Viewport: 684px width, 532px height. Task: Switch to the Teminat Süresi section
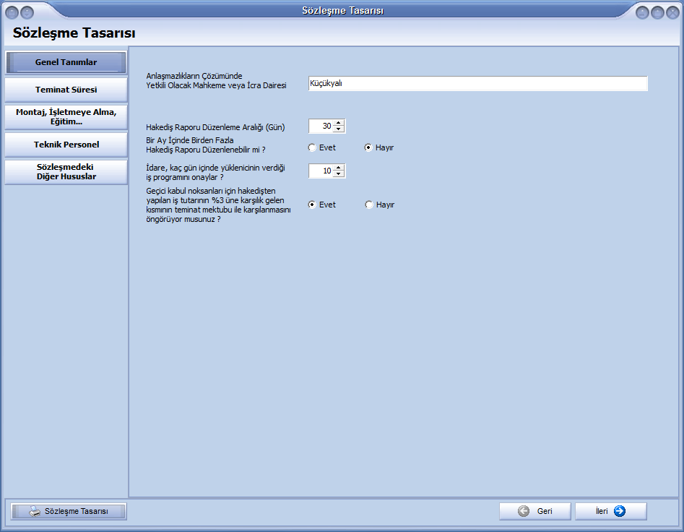coord(66,90)
